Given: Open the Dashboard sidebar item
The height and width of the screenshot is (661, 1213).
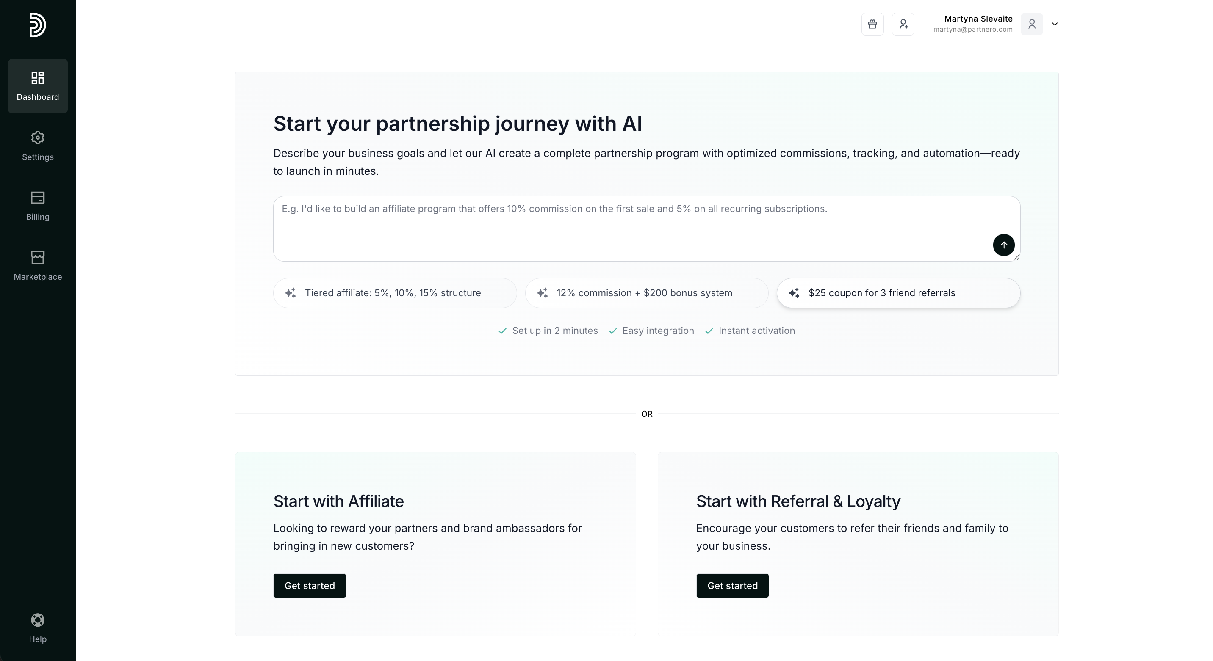Looking at the screenshot, I should point(38,86).
